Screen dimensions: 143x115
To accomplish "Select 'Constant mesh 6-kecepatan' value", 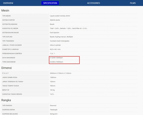I will pyautogui.click(x=60, y=41).
